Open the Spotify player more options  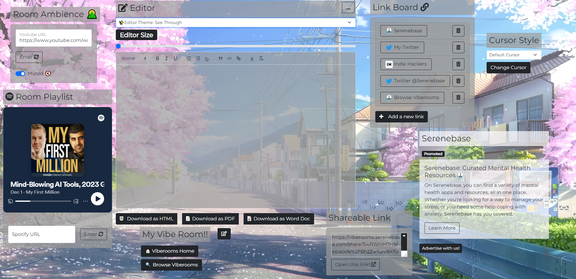pyautogui.click(x=85, y=201)
